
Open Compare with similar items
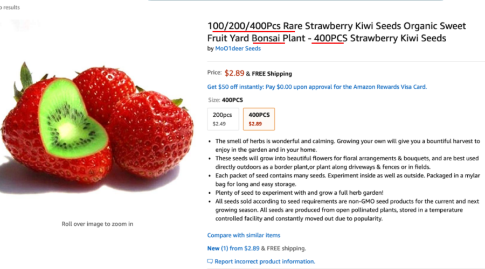244,235
